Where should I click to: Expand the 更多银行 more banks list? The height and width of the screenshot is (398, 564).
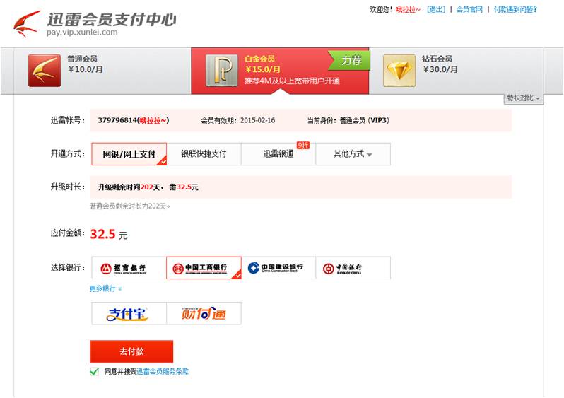point(105,288)
